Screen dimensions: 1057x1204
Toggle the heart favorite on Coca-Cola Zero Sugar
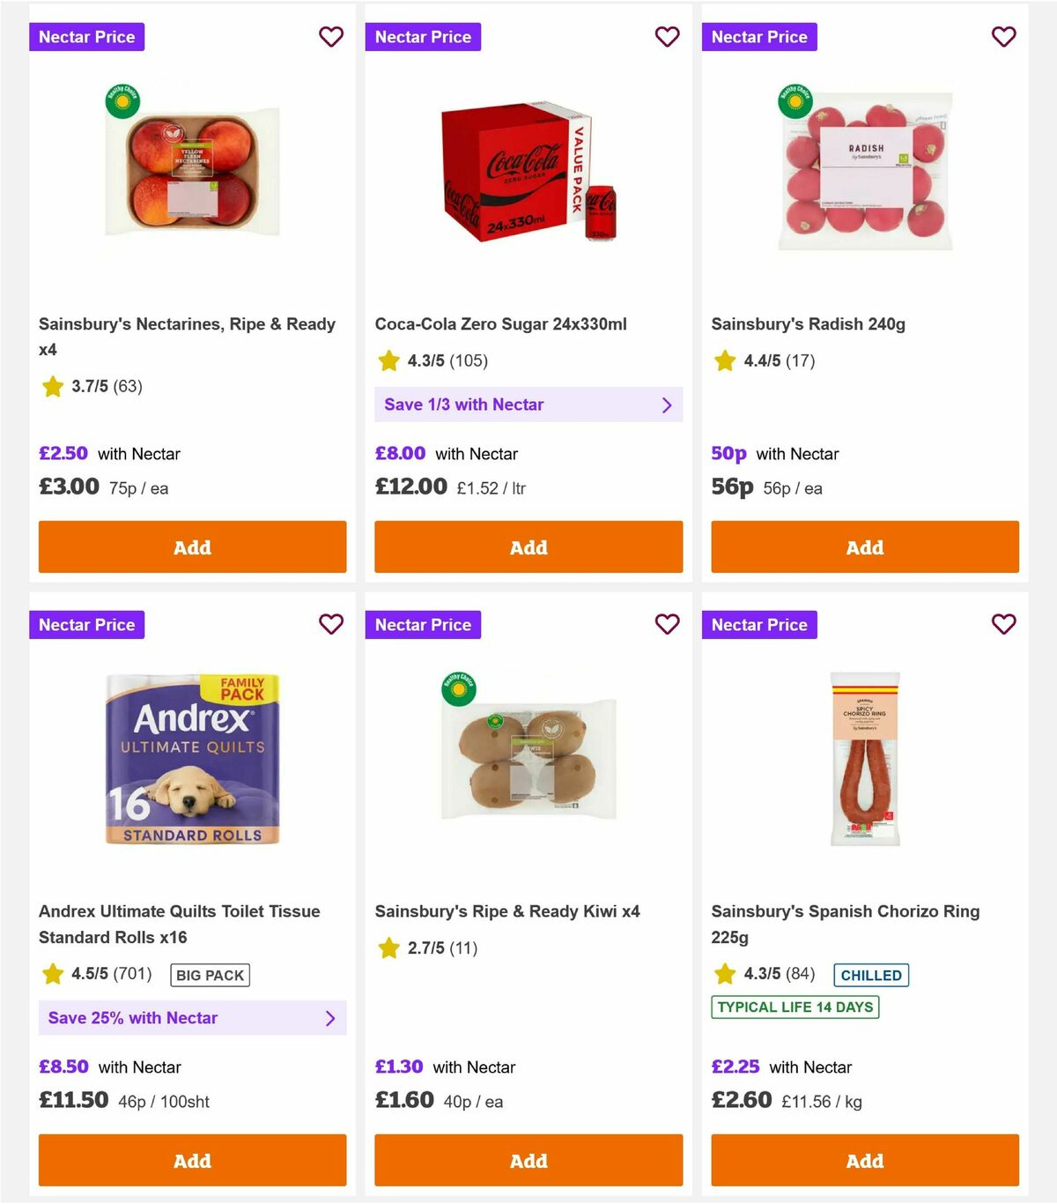pyautogui.click(x=668, y=37)
